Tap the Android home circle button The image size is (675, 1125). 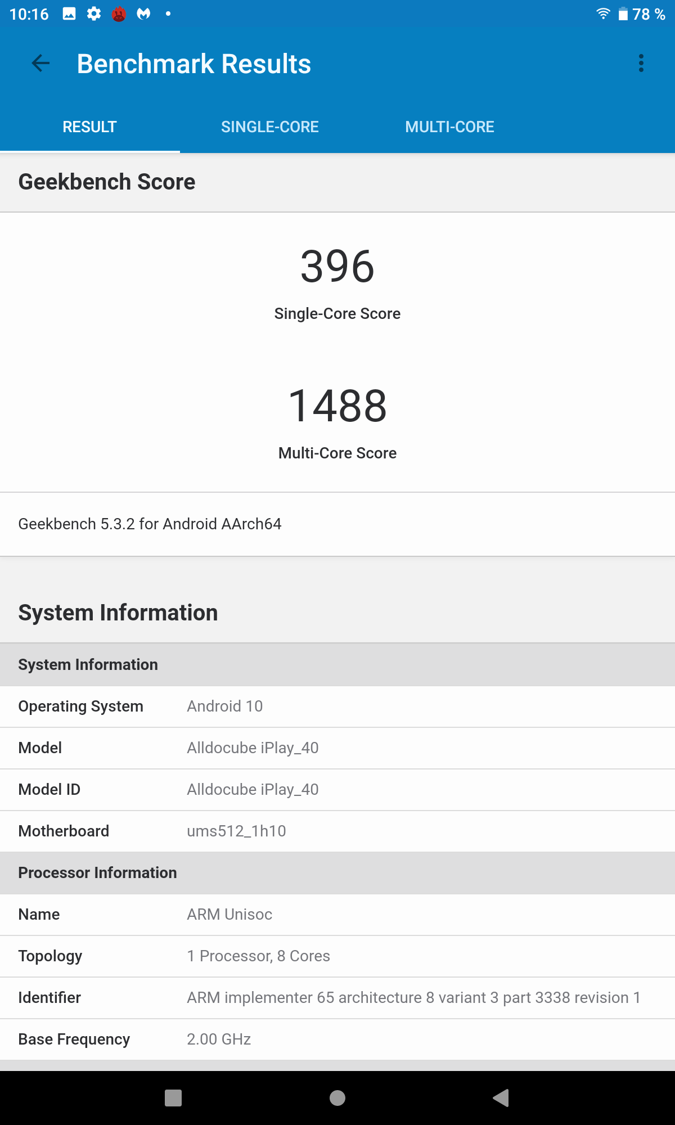(337, 1098)
